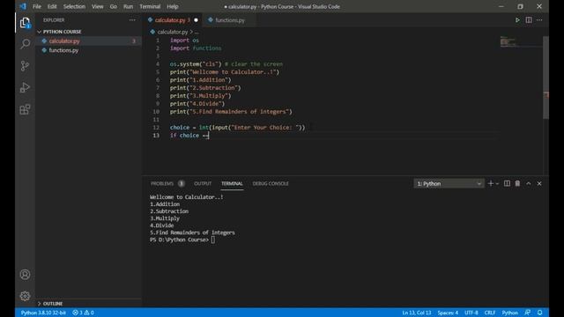
Task: Click the feedback icon in status bar
Action: pos(527,313)
